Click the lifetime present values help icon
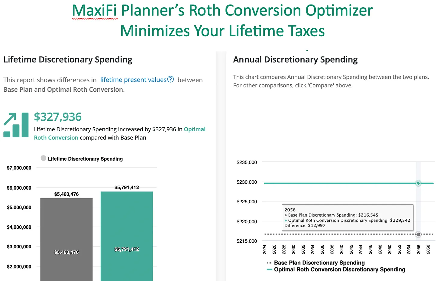Viewport: 440px width, 281px height. point(170,80)
